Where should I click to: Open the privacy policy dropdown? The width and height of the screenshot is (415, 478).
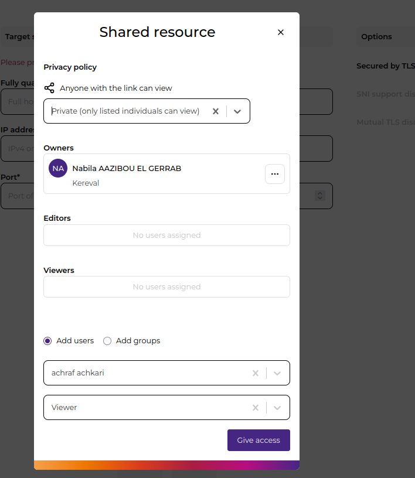pyautogui.click(x=236, y=111)
